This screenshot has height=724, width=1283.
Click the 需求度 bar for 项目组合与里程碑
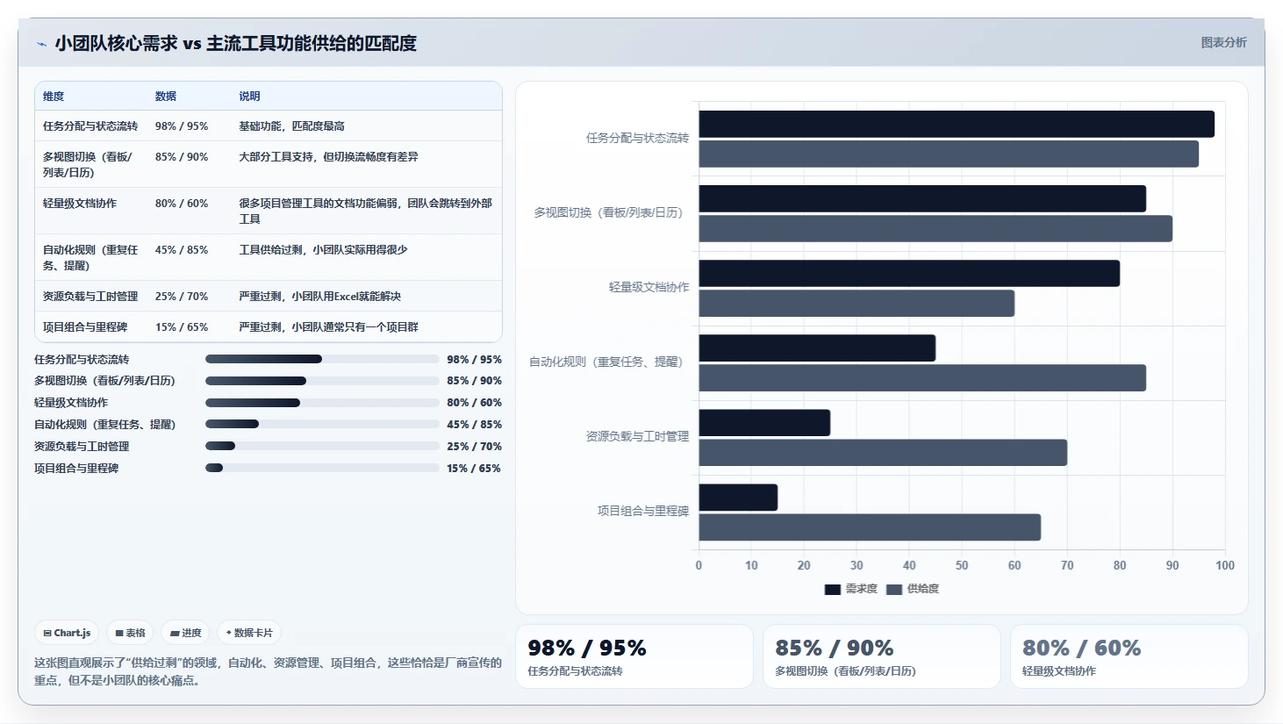(738, 497)
